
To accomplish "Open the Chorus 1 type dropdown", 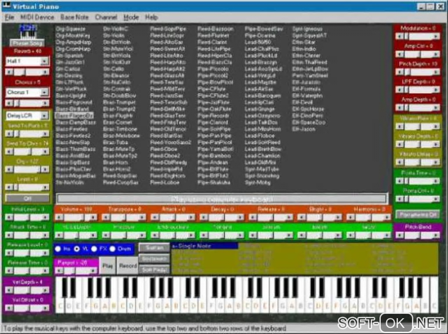I will [44, 92].
